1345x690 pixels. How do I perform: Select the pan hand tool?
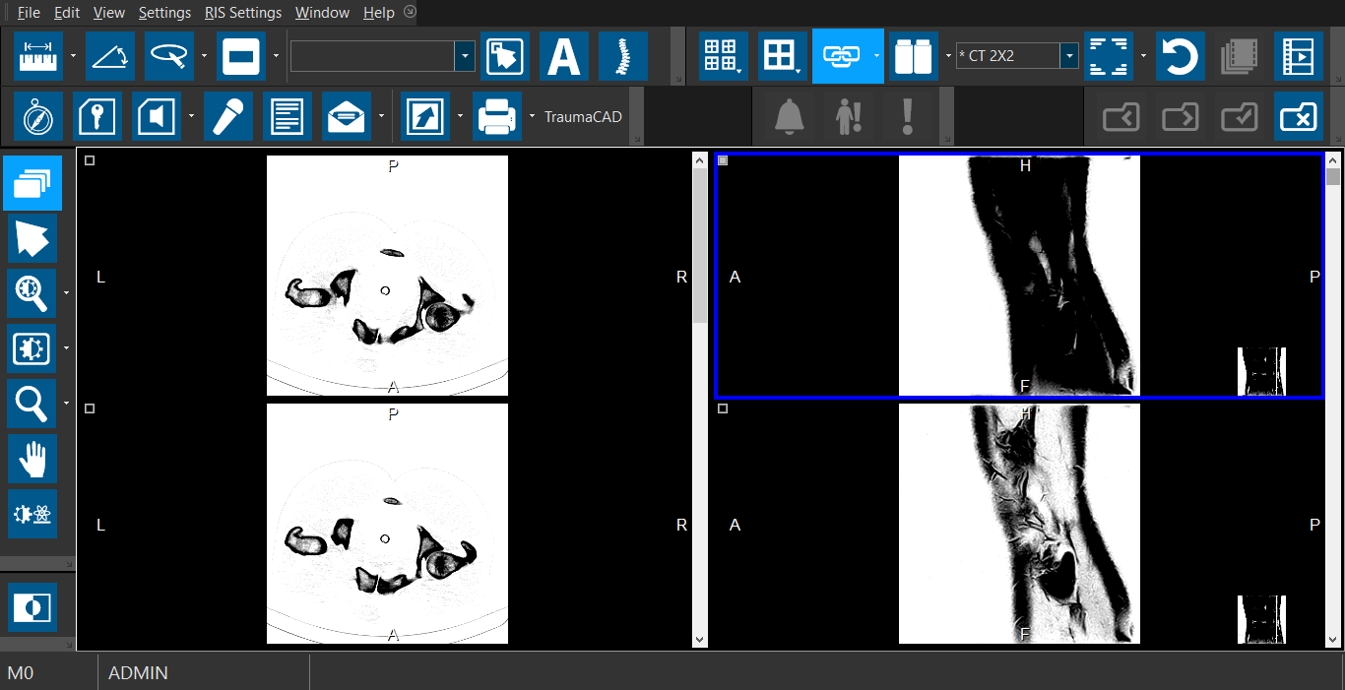click(x=32, y=459)
